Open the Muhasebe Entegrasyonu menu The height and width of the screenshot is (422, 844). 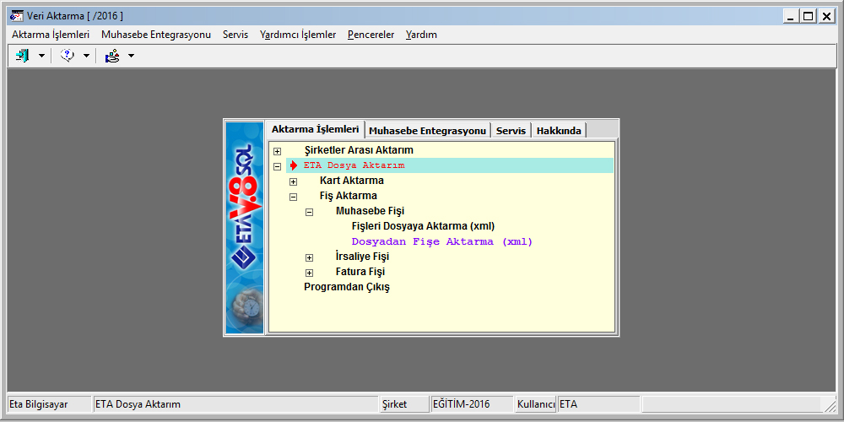point(156,35)
